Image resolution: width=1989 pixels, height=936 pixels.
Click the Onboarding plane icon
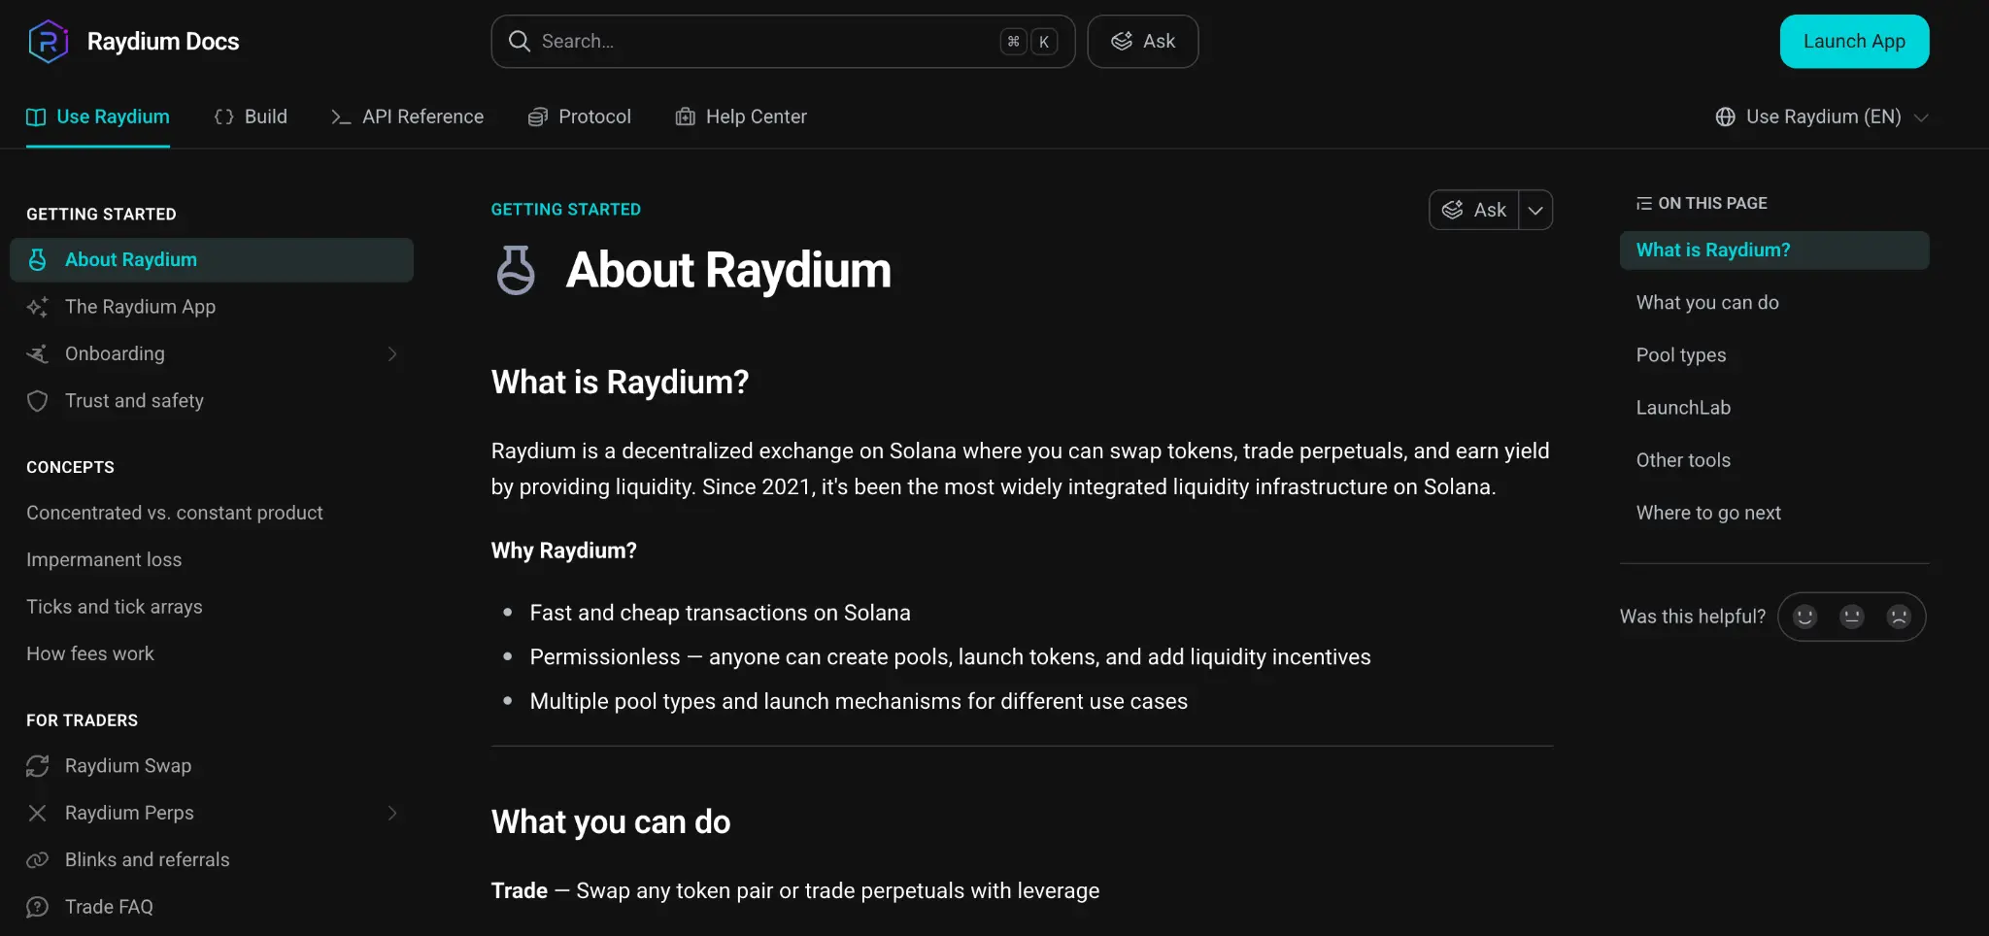click(37, 353)
